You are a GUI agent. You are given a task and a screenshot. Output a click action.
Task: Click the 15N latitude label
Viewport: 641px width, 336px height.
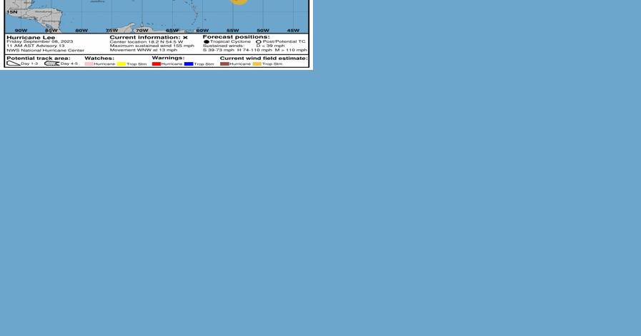tap(12, 12)
